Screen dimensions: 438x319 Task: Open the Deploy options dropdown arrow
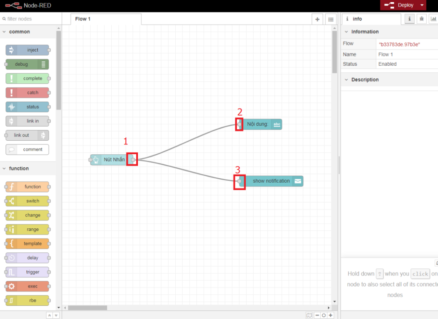click(422, 5)
